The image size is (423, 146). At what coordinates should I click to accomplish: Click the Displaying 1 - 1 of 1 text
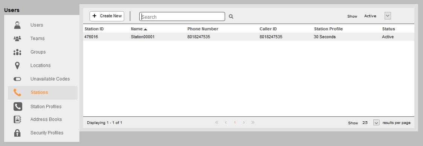pos(105,123)
